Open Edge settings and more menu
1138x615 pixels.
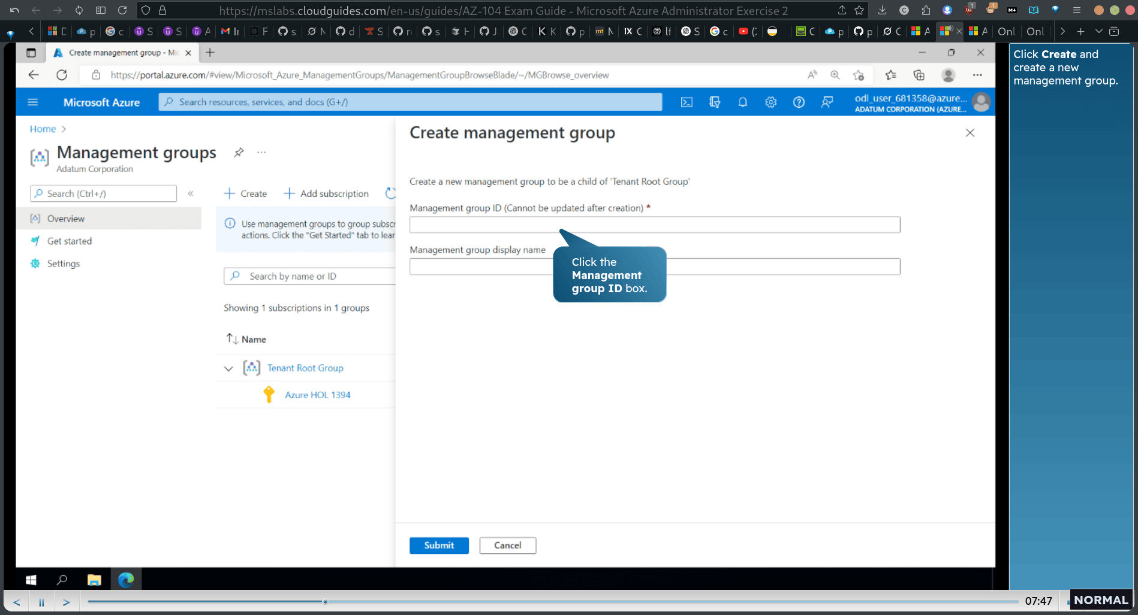(977, 75)
